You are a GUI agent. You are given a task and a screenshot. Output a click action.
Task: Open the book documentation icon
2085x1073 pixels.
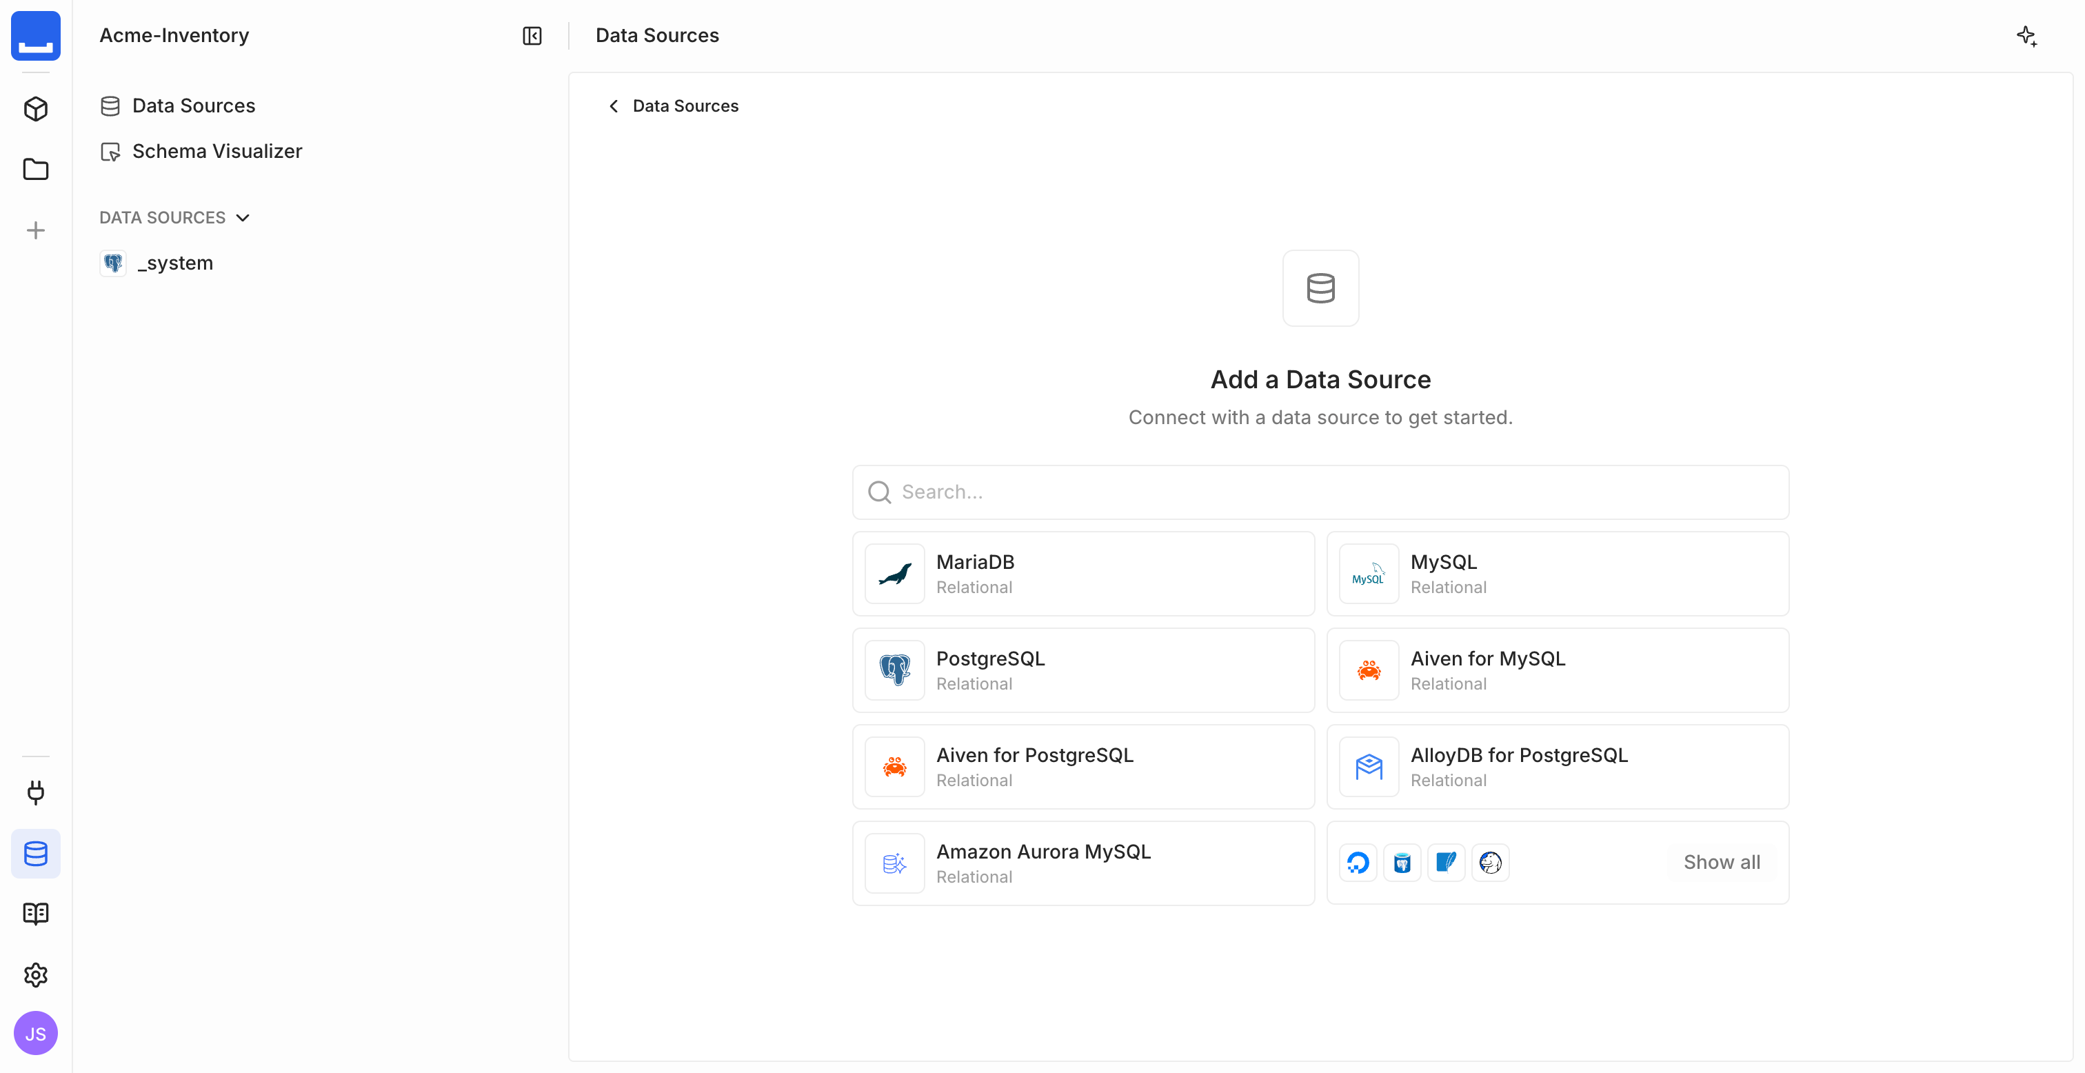coord(36,914)
